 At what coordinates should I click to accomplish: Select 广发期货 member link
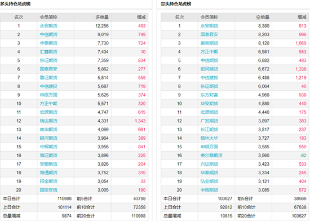click(x=209, y=121)
